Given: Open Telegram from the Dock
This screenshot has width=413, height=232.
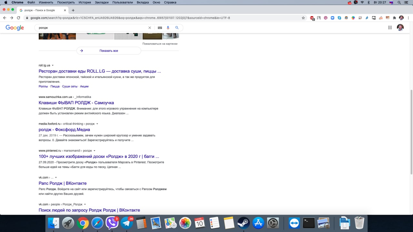Looking at the screenshot, I should coord(127,223).
